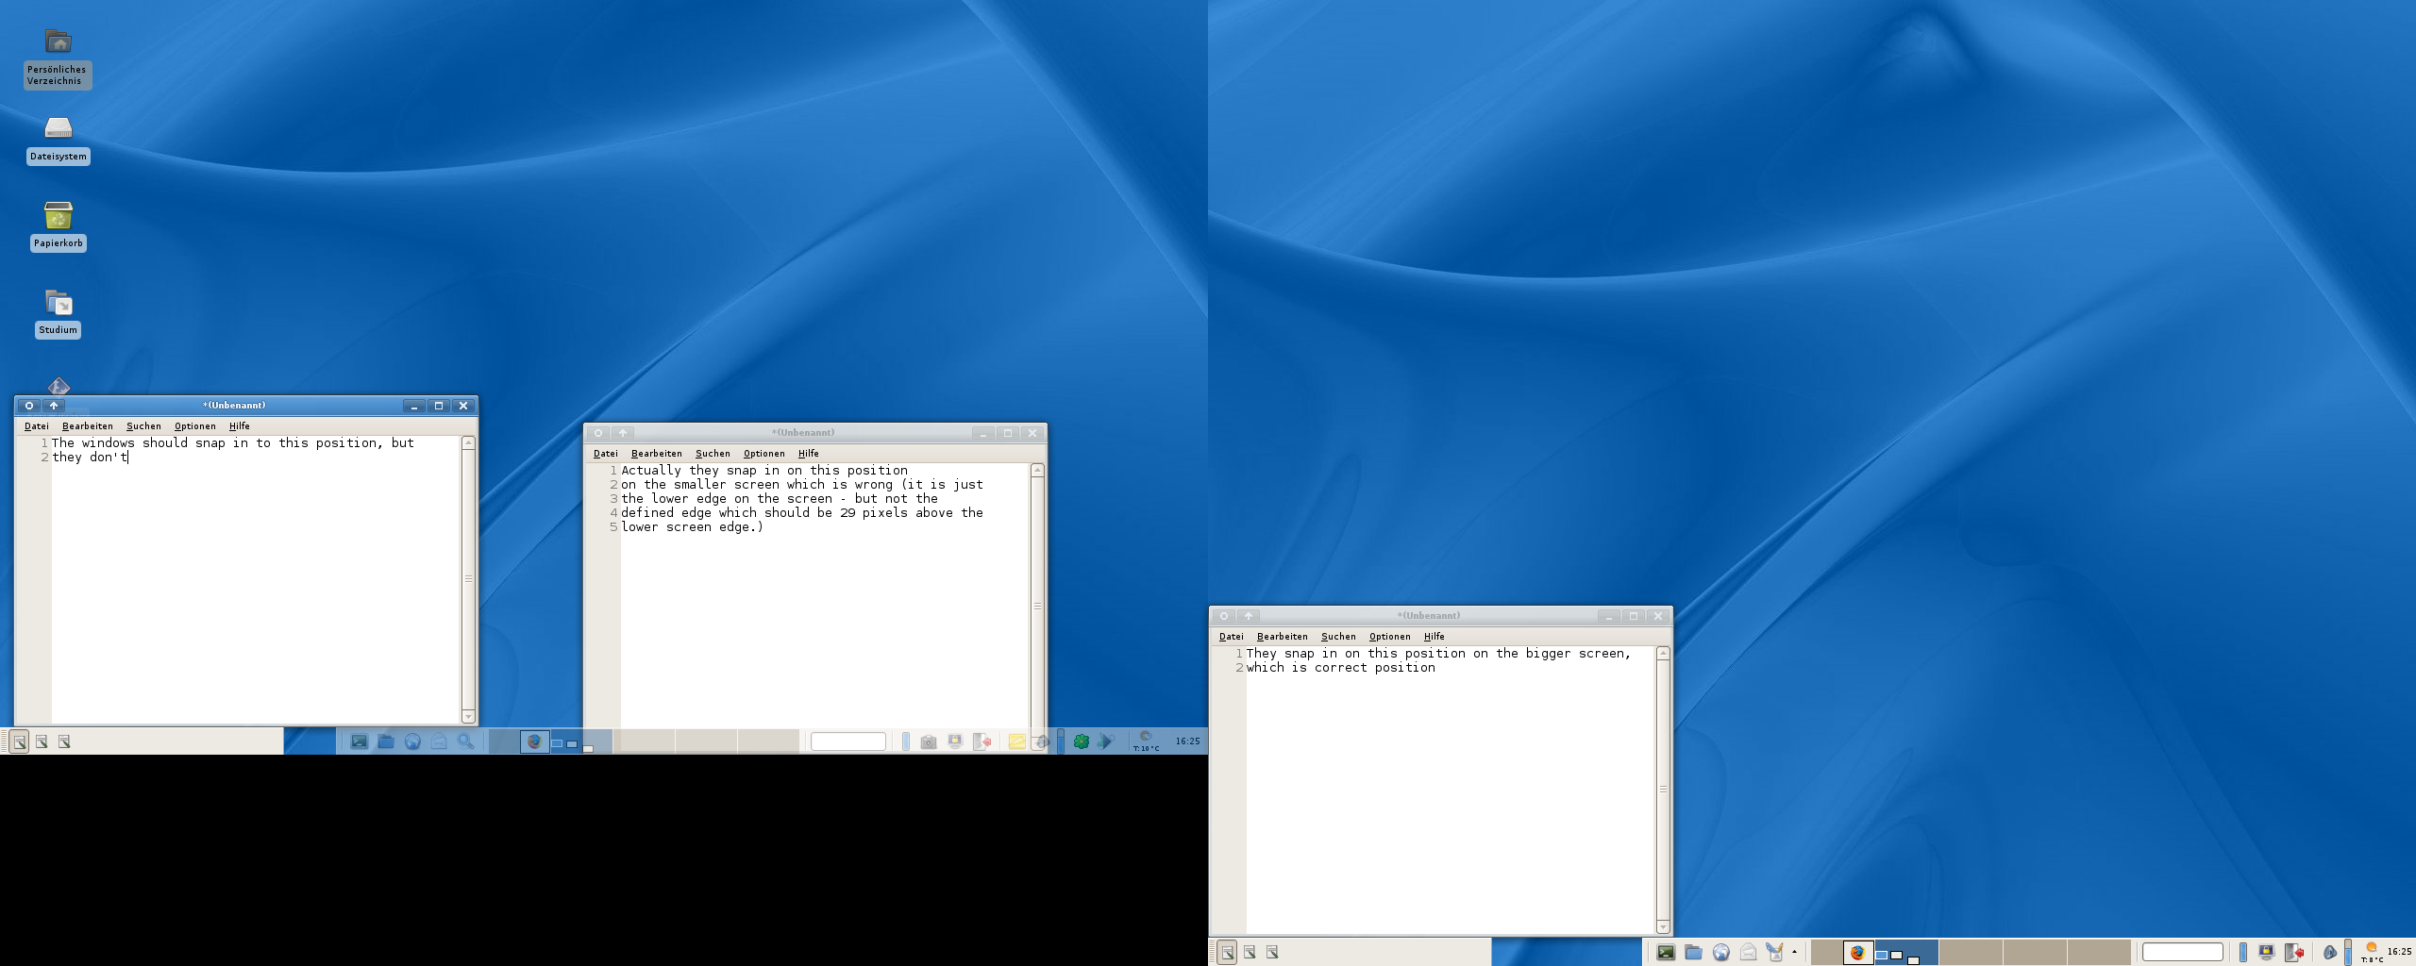Click the search magnifier in left panel
2416x966 pixels.
pos(465,741)
